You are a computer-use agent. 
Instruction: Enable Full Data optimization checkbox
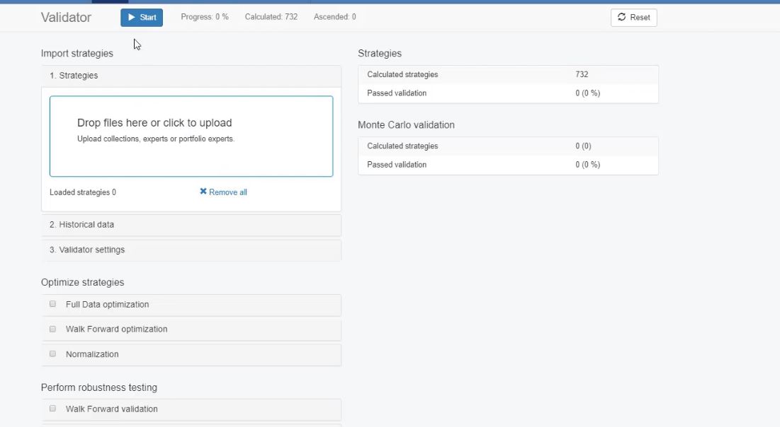52,304
